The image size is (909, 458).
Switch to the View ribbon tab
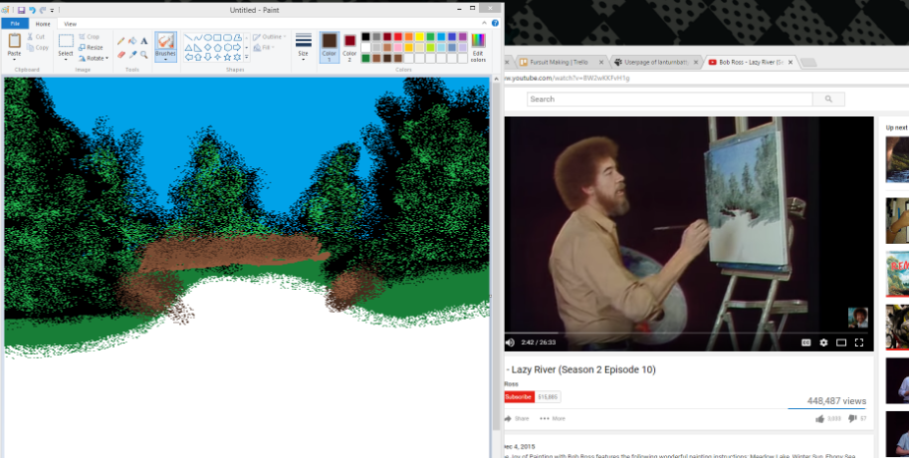tap(70, 24)
